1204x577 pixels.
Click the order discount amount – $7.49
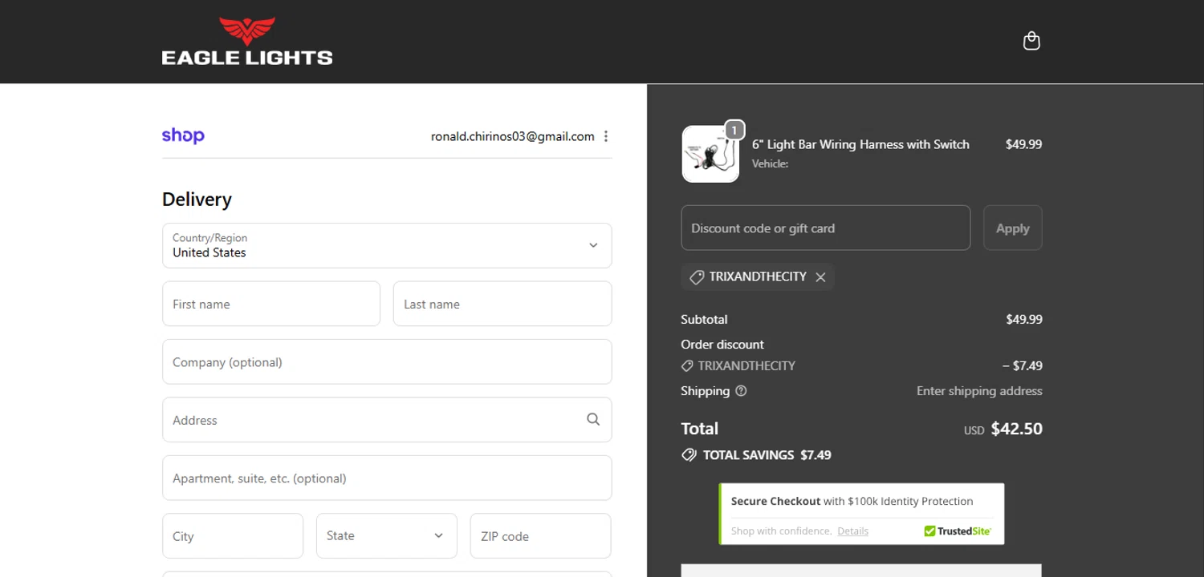coord(1023,365)
